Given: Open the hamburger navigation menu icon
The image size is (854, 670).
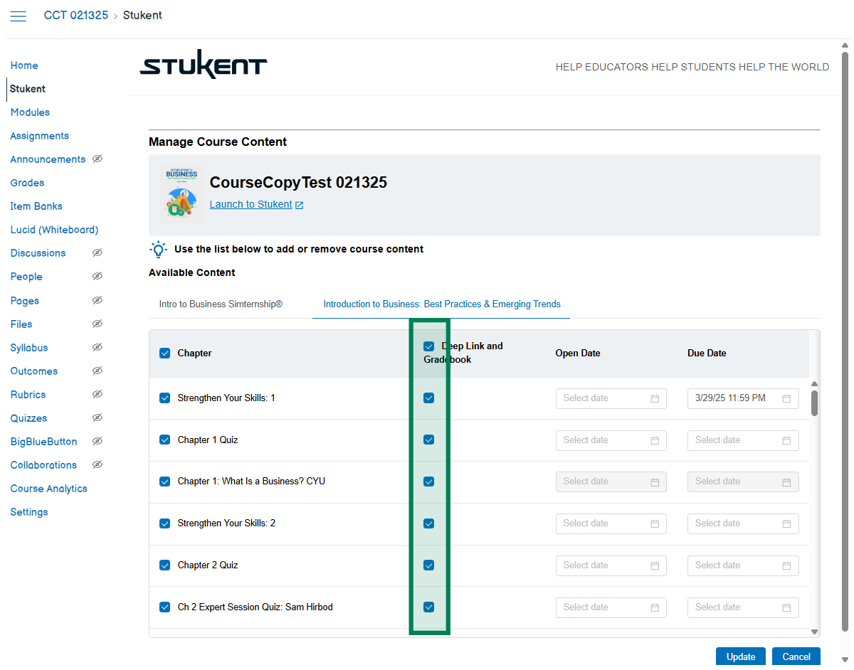Looking at the screenshot, I should [x=18, y=16].
